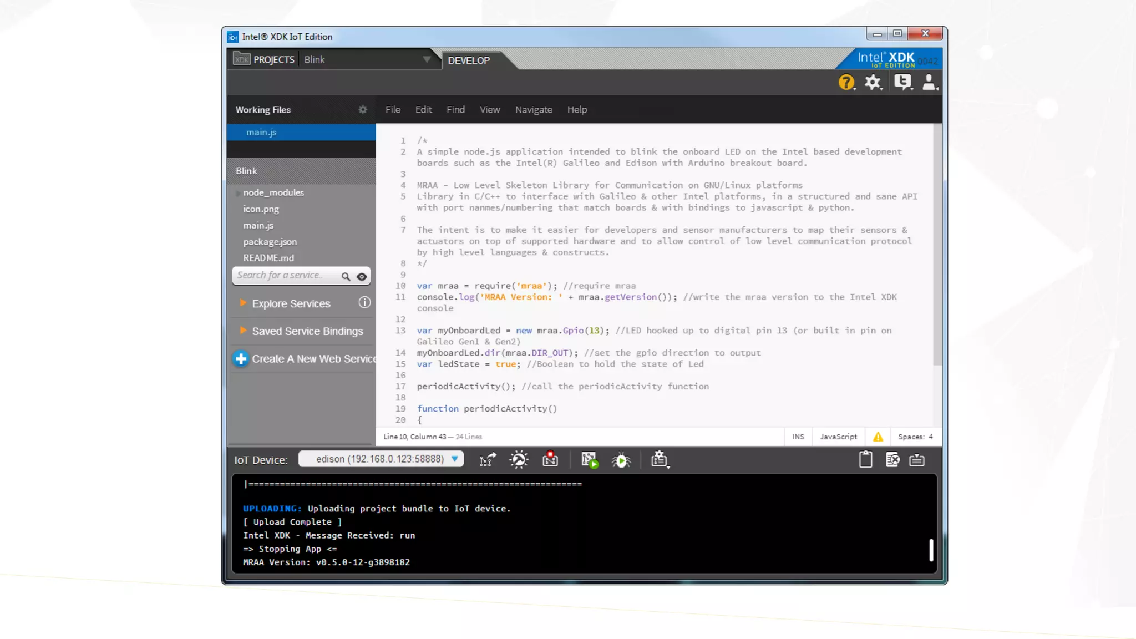Toggle the INS insert mode indicator
The image size is (1136, 639).
[x=798, y=437]
